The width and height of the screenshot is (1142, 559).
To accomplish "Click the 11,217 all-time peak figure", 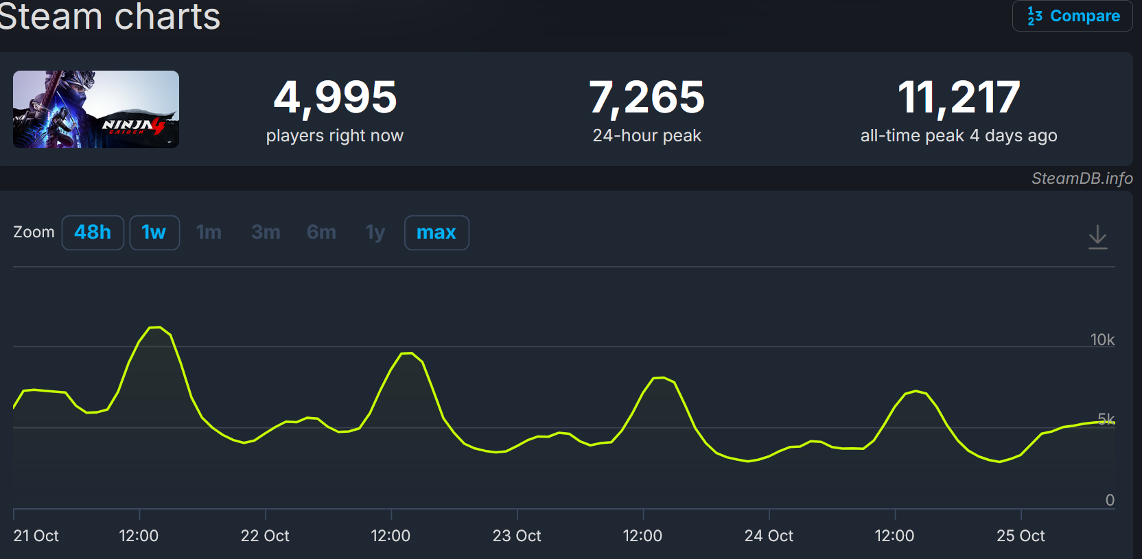I will coord(959,97).
